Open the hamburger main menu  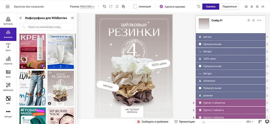pyautogui.click(x=7, y=6)
